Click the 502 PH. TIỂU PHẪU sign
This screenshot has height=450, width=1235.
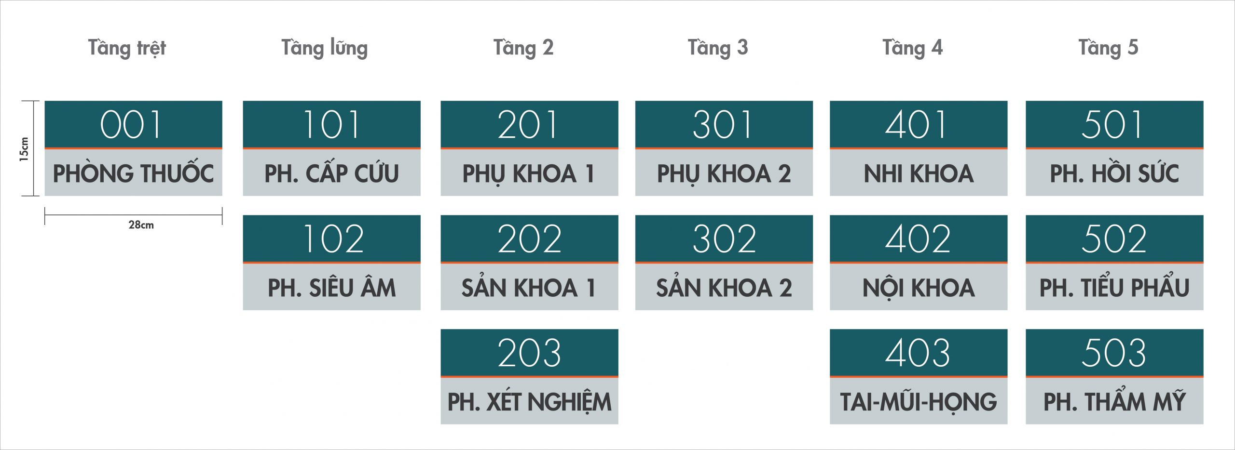tap(1114, 262)
